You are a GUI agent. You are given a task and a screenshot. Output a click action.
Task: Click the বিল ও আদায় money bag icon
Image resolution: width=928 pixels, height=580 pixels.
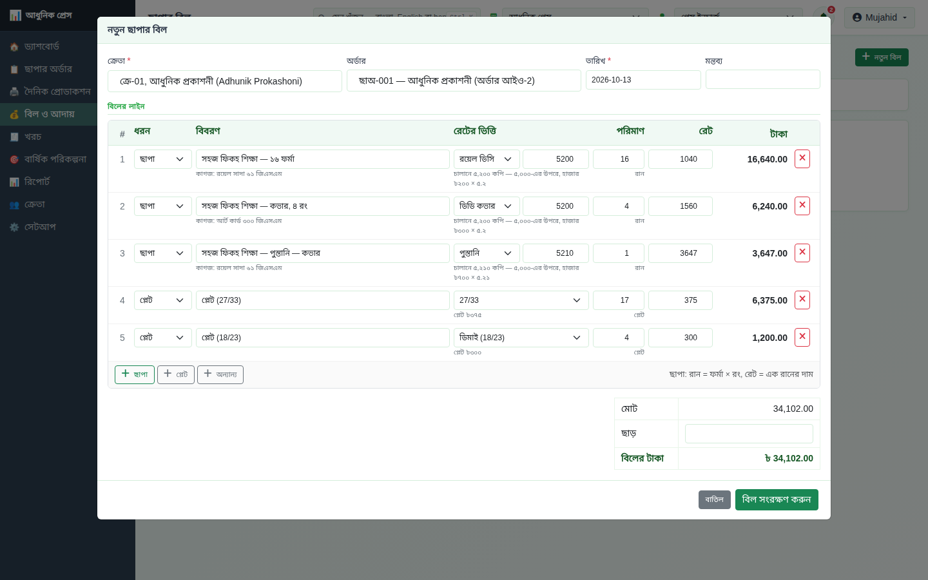pos(14,115)
